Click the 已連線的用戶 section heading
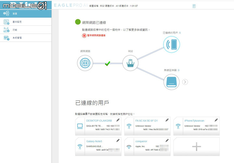 (x=92, y=103)
